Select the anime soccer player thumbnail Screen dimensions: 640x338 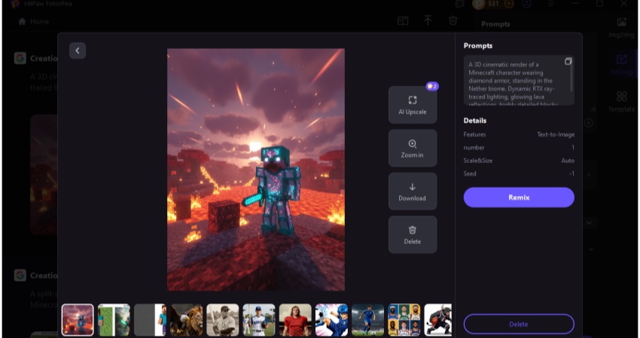[x=331, y=320]
